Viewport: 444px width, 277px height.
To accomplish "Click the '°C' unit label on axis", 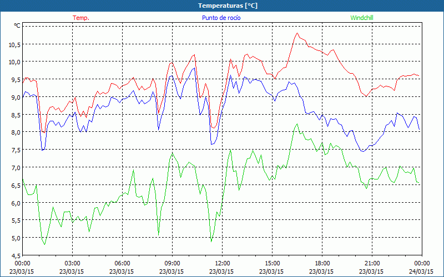I will click(17, 25).
